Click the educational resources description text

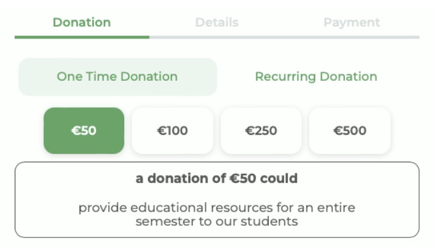click(x=217, y=214)
